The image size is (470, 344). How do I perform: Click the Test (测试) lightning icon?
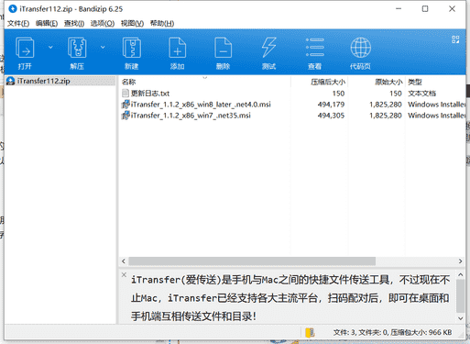(x=268, y=48)
